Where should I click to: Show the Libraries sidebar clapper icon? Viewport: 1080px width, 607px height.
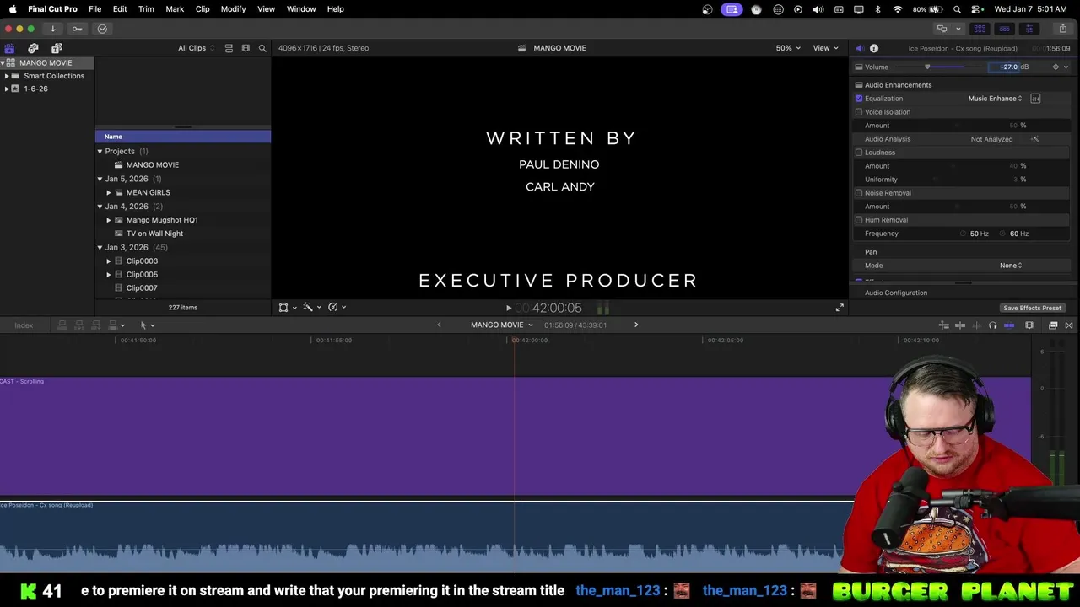tap(9, 48)
